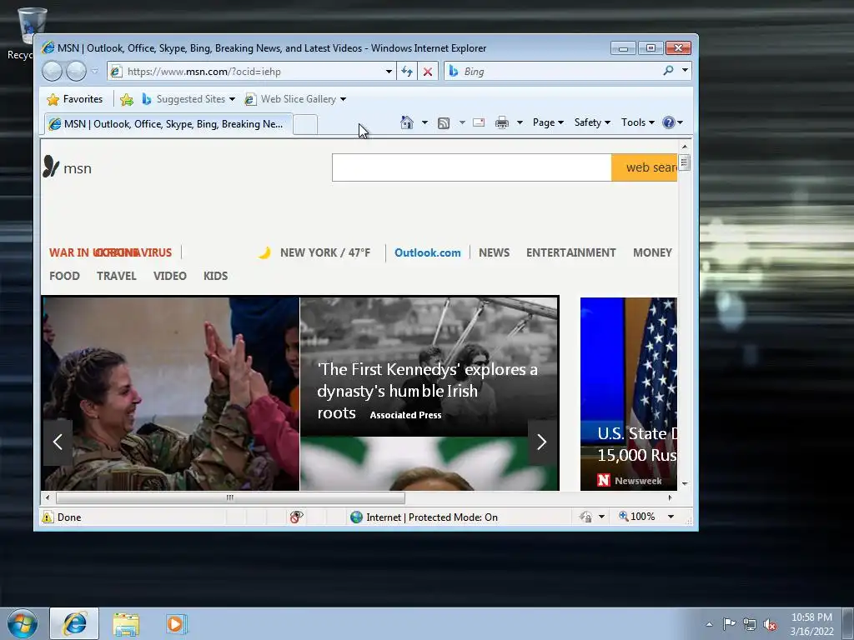The width and height of the screenshot is (854, 640).
Task: Open Windows Explorer from taskbar
Action: pos(126,624)
